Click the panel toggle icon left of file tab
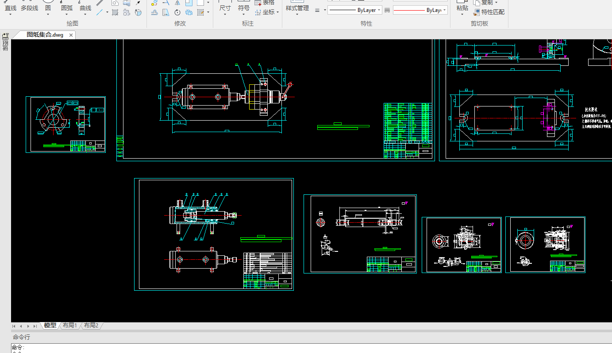 point(5,35)
